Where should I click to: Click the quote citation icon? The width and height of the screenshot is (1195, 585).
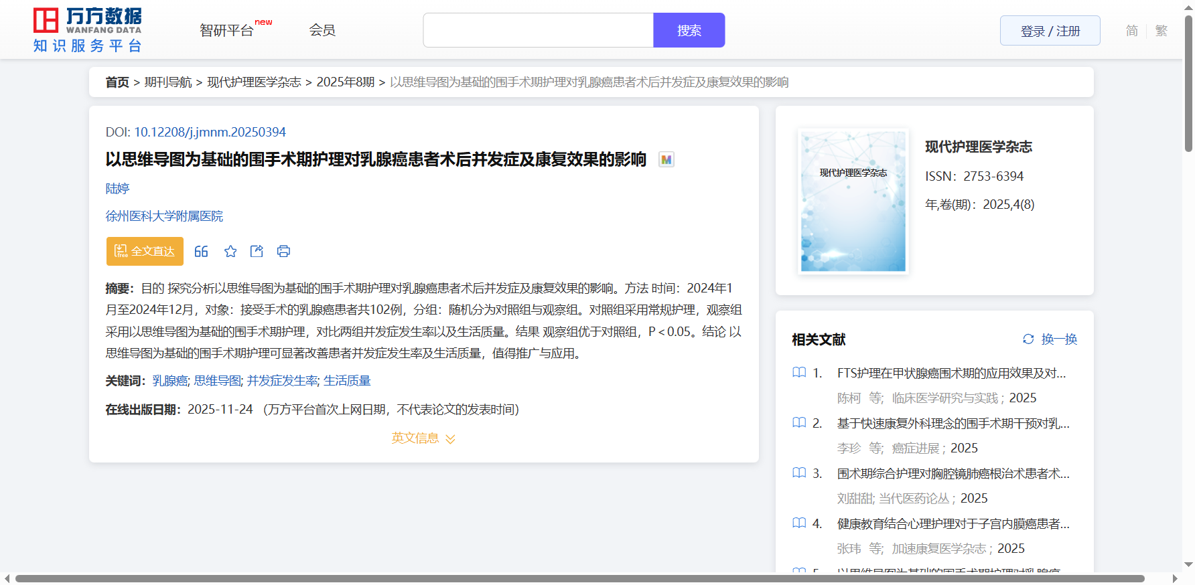coord(201,251)
